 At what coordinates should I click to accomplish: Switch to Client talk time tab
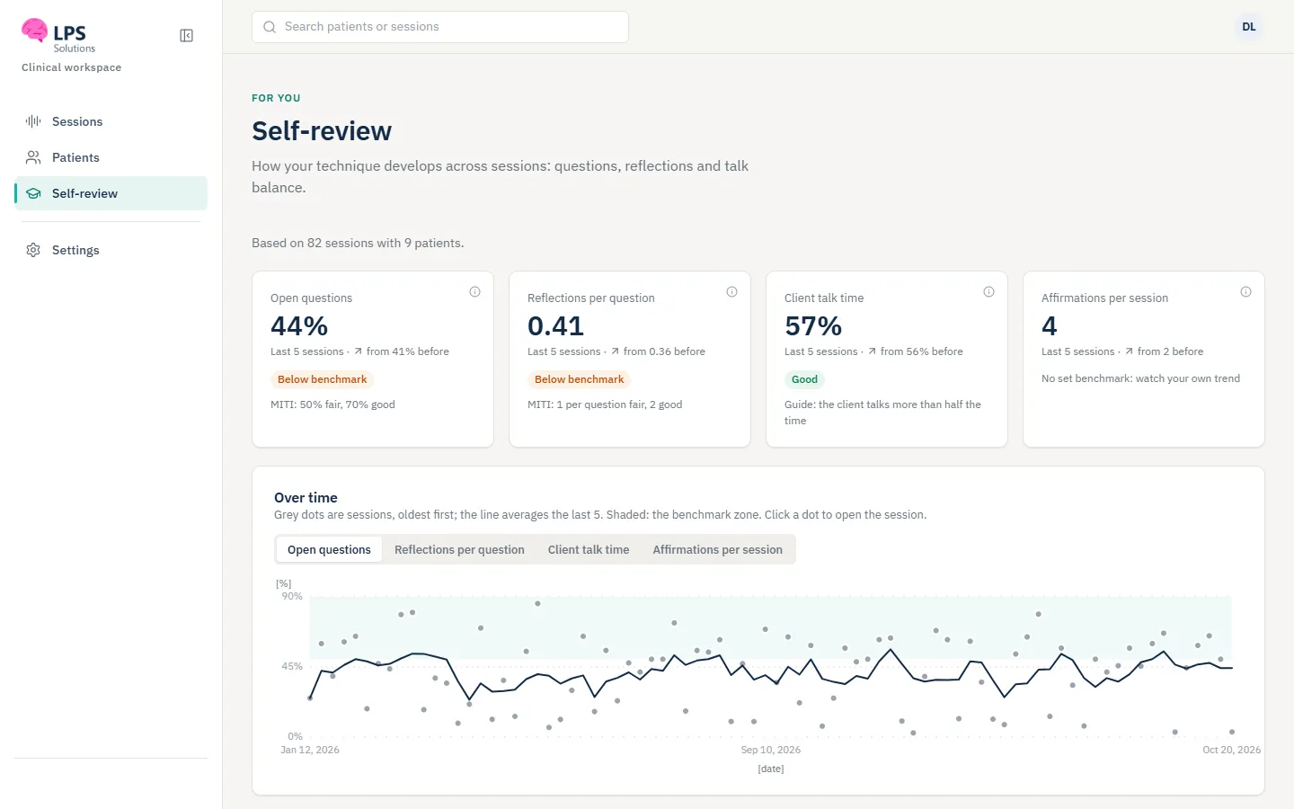(589, 550)
